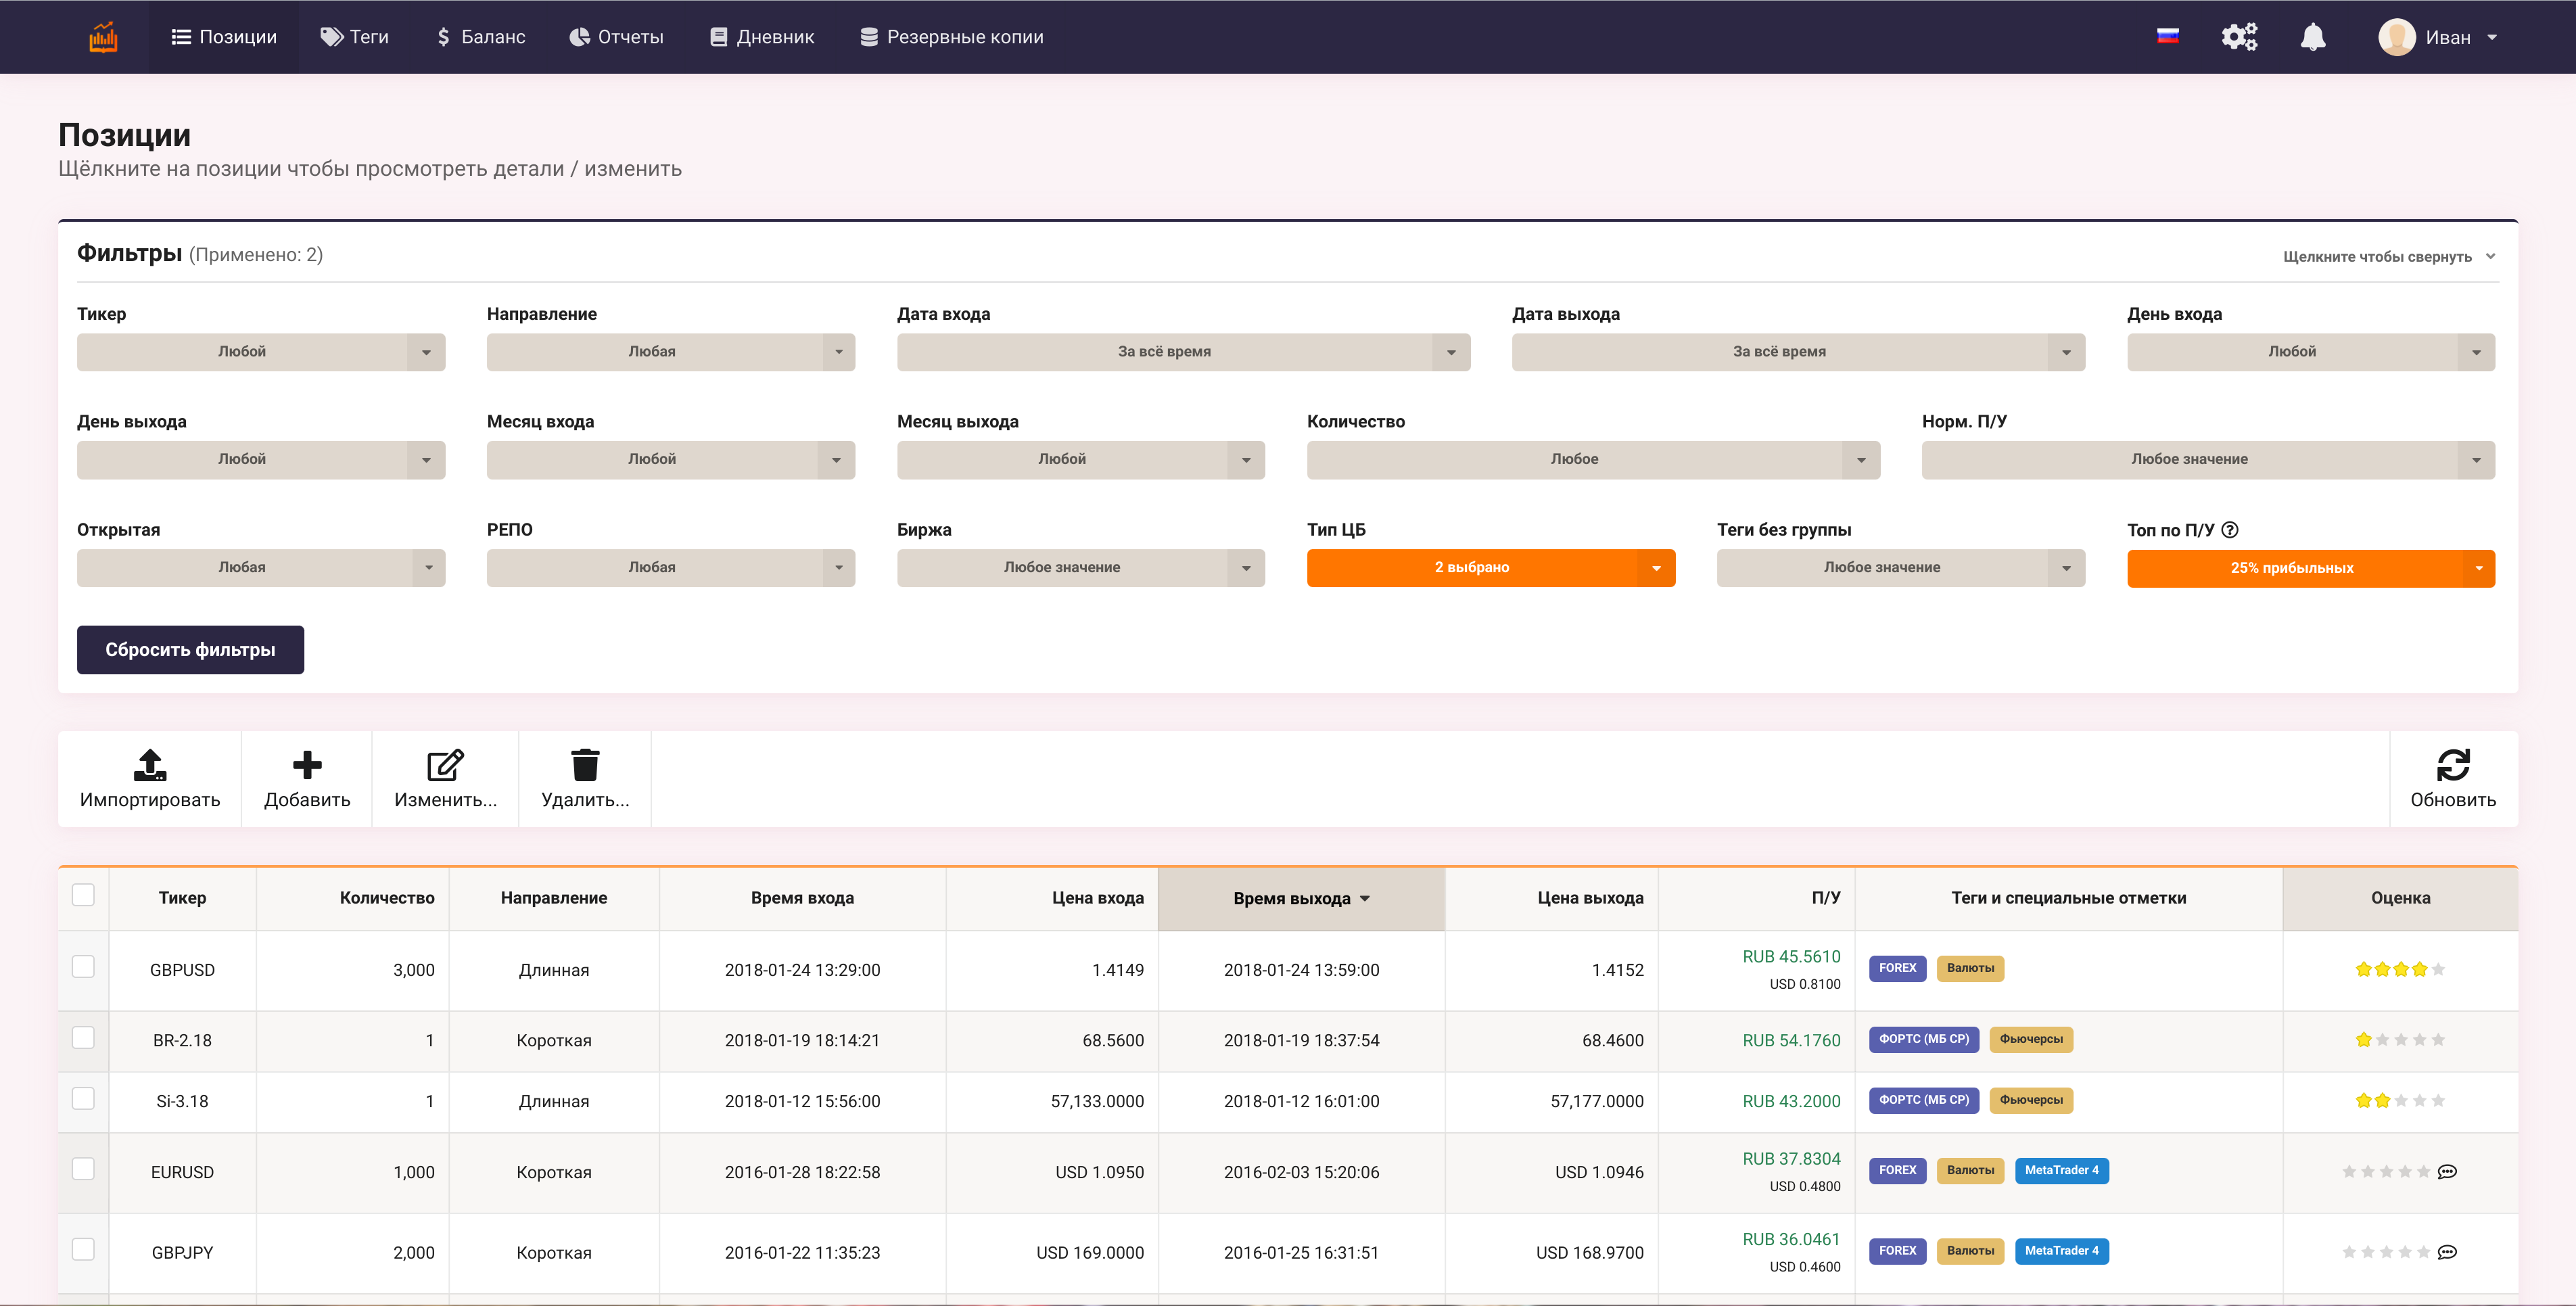Click the orange chart logo icon
2576x1306 pixels.
pyautogui.click(x=103, y=37)
